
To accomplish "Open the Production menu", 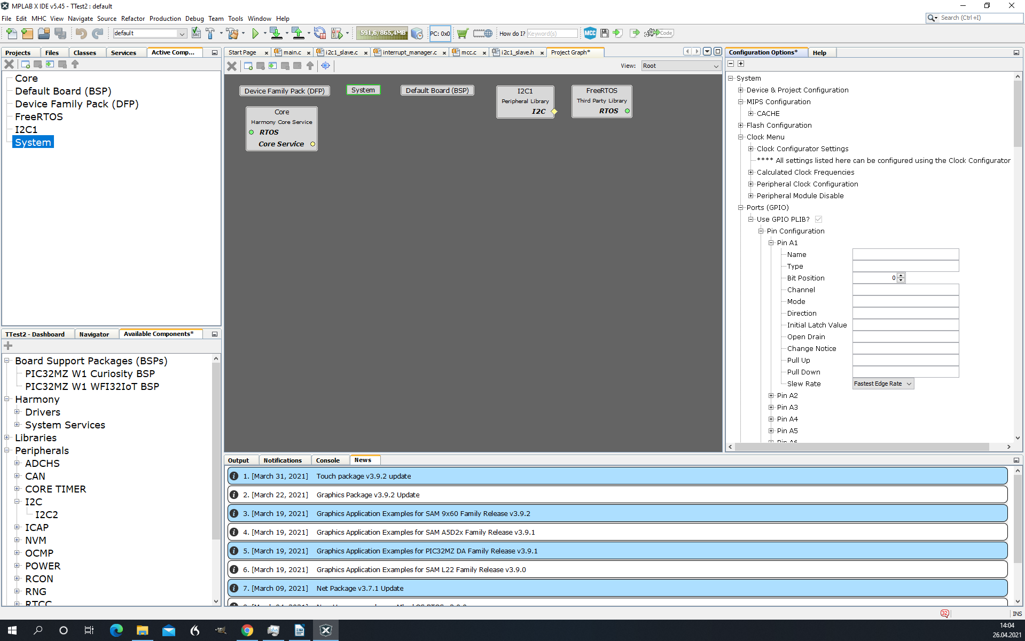I will pyautogui.click(x=165, y=18).
